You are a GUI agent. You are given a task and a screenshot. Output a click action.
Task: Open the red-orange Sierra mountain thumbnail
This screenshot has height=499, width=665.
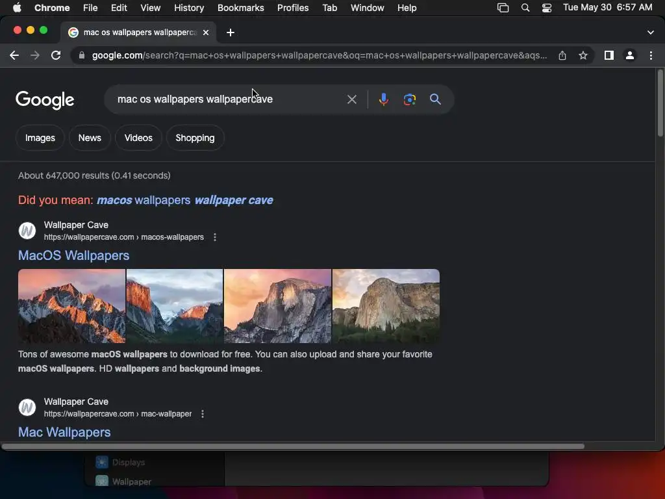point(71,306)
